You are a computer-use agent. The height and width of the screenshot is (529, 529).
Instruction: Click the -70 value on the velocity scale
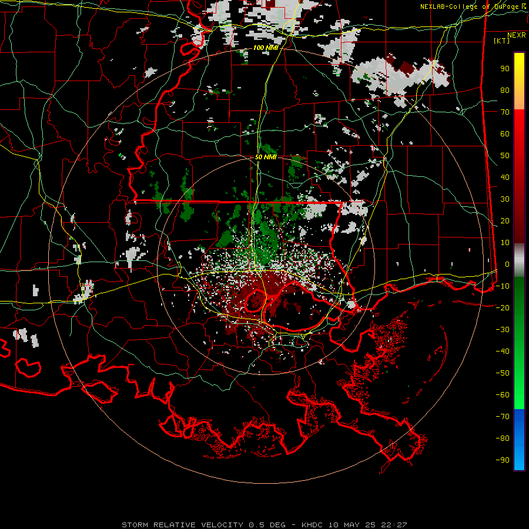503,417
